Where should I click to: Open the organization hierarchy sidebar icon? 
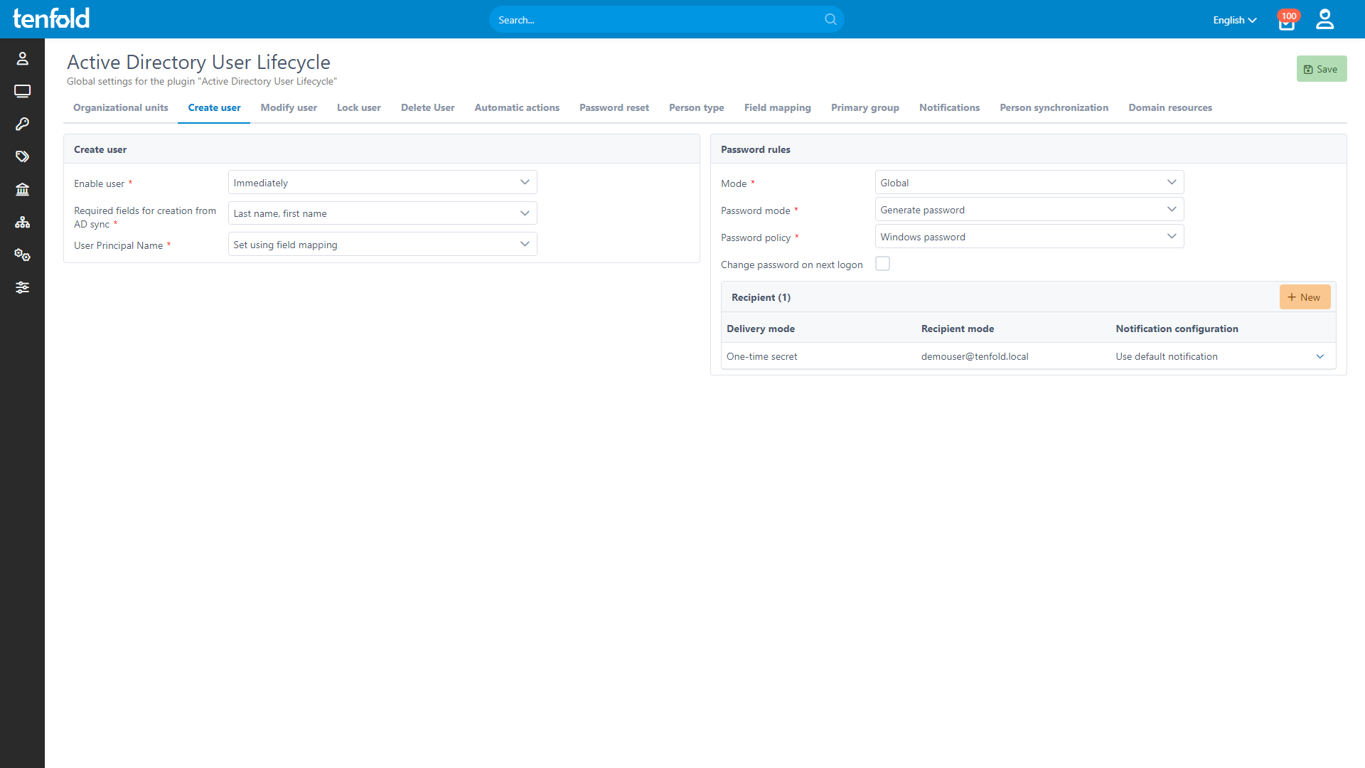[x=22, y=222]
